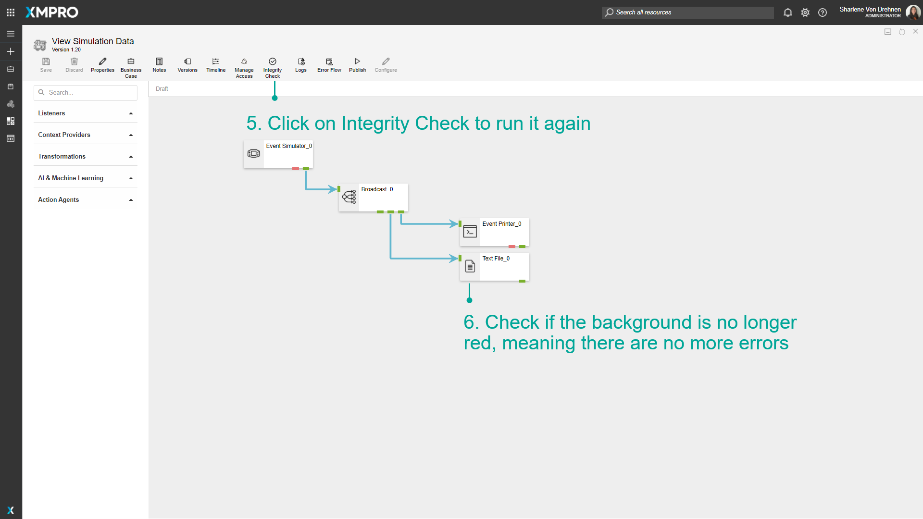Viewport: 923px width, 519px height.
Task: Collapse the Action Agents section
Action: click(130, 200)
